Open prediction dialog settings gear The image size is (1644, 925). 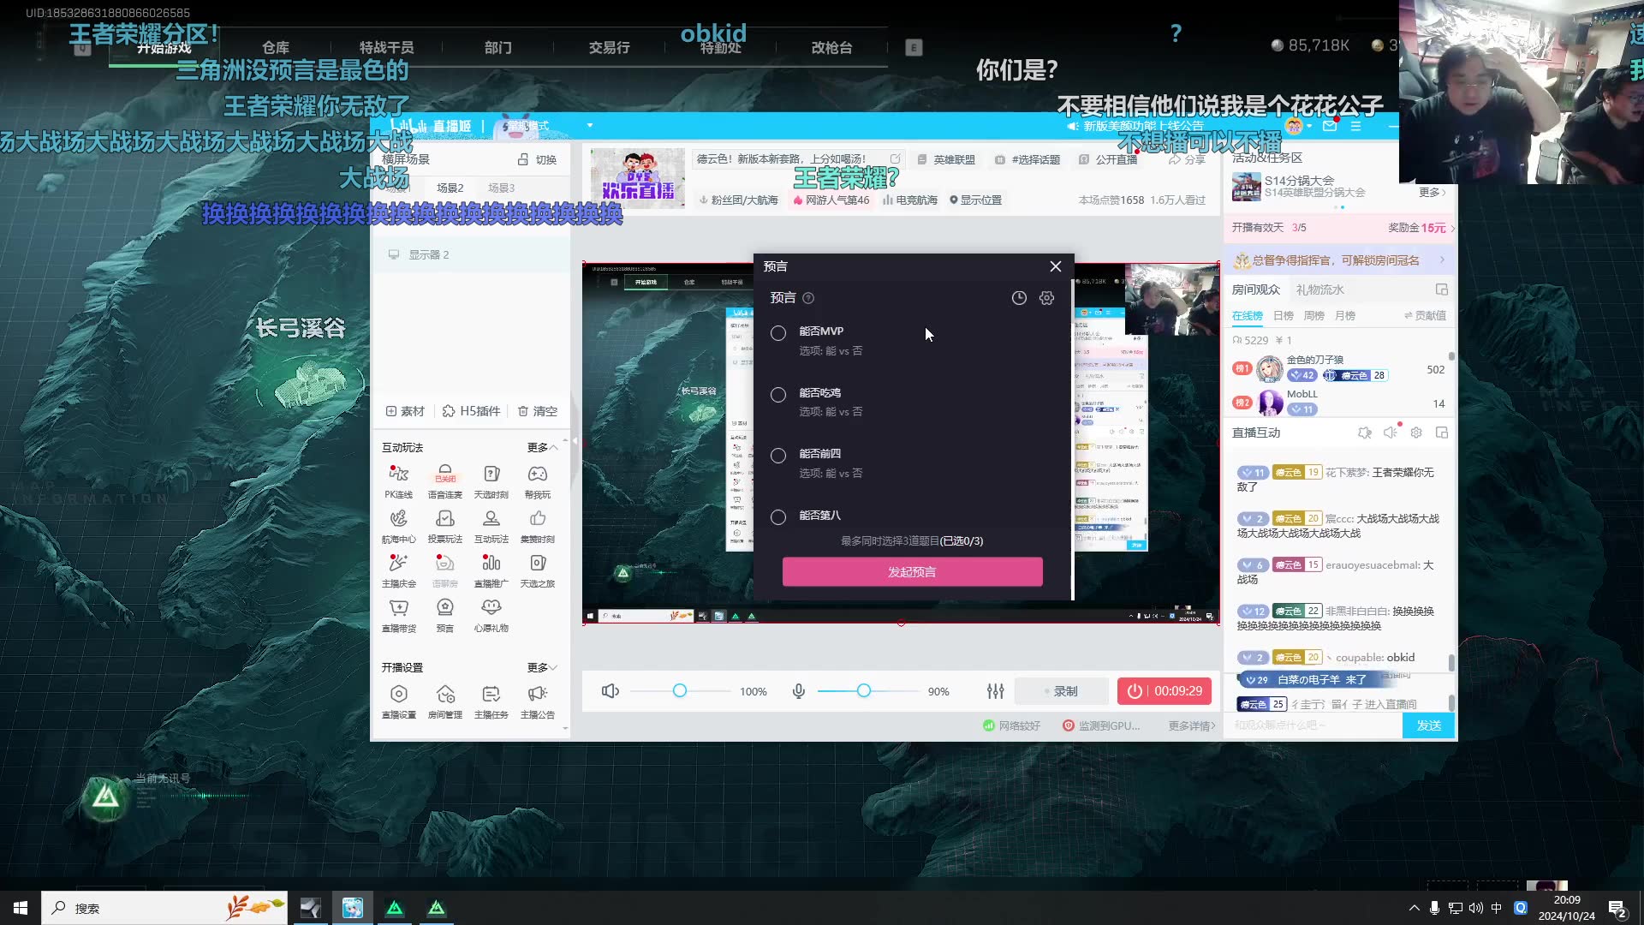click(x=1046, y=298)
